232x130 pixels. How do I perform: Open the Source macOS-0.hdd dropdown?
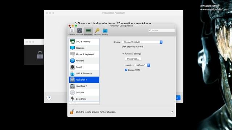(x=142, y=42)
